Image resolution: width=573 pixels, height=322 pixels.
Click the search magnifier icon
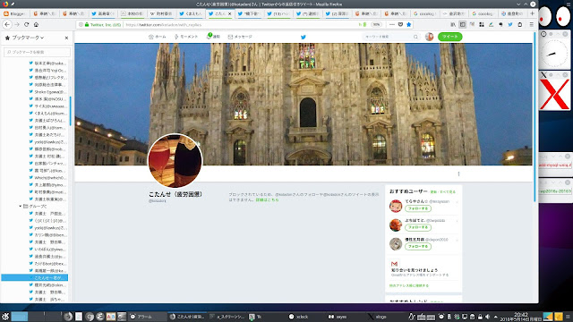point(415,37)
